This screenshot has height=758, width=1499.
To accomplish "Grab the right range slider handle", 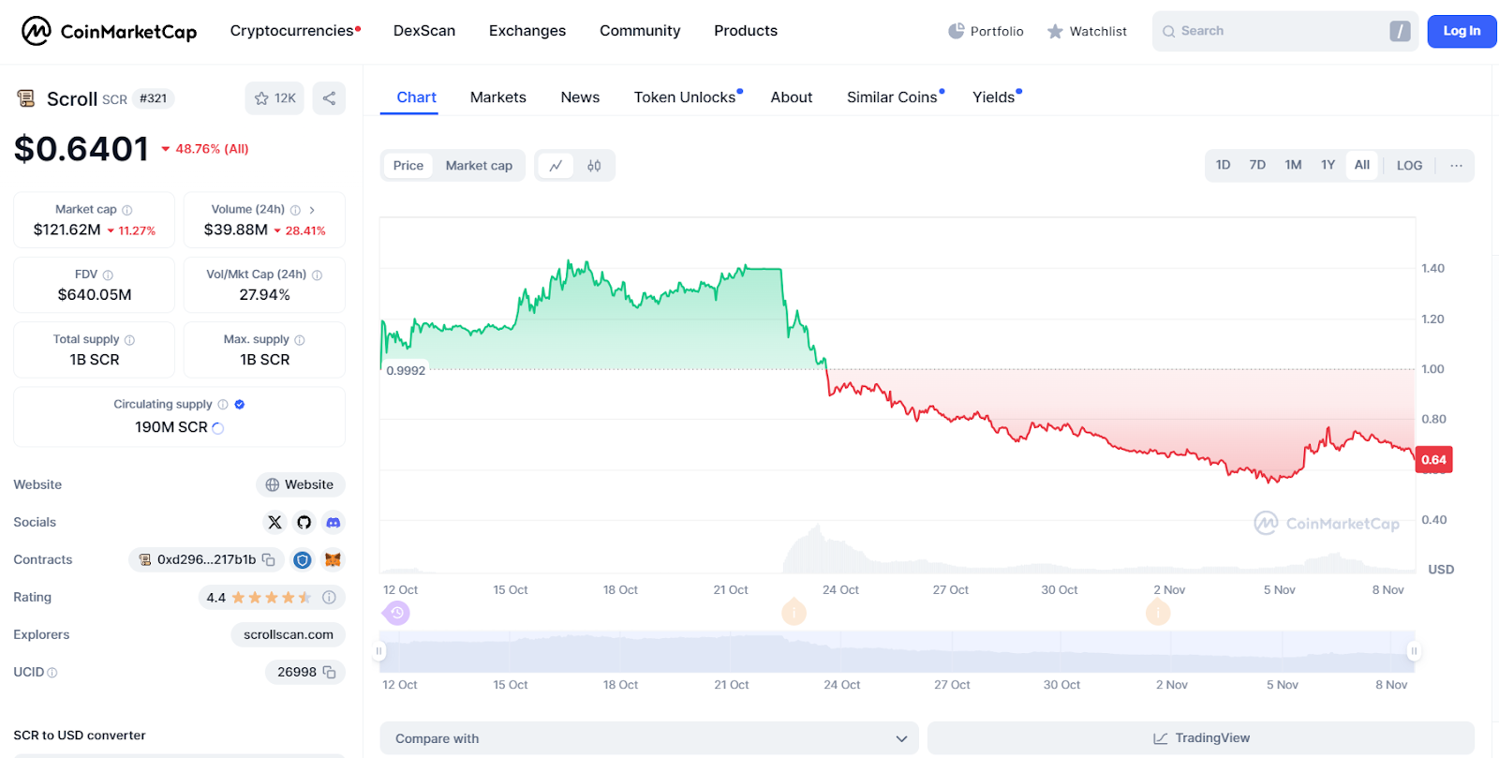I will pyautogui.click(x=1414, y=651).
